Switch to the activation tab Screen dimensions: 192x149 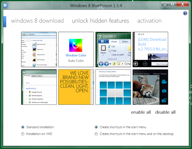[149, 21]
